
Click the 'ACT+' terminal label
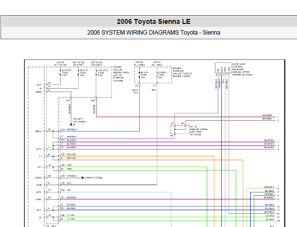(39, 149)
